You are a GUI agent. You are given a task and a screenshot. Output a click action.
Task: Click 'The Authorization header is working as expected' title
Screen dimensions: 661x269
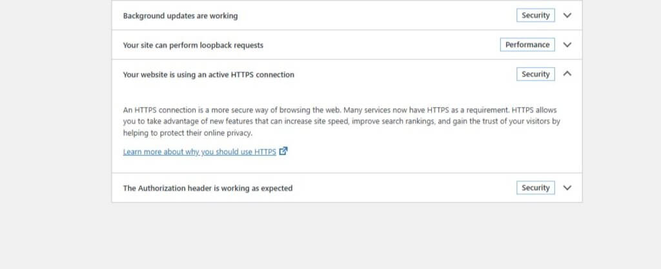click(x=208, y=188)
